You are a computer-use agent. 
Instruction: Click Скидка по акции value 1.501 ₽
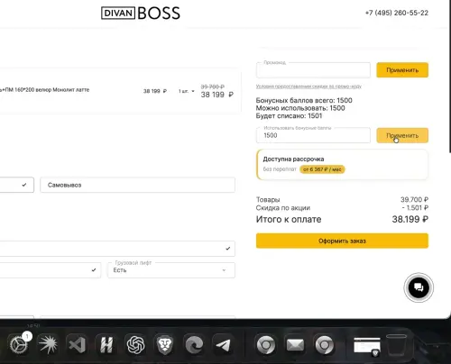[415, 207]
